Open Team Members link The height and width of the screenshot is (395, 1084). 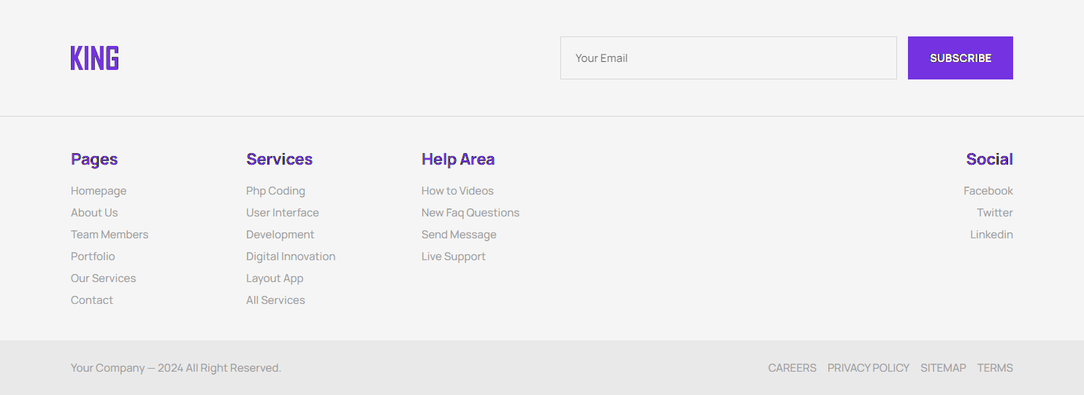point(110,235)
